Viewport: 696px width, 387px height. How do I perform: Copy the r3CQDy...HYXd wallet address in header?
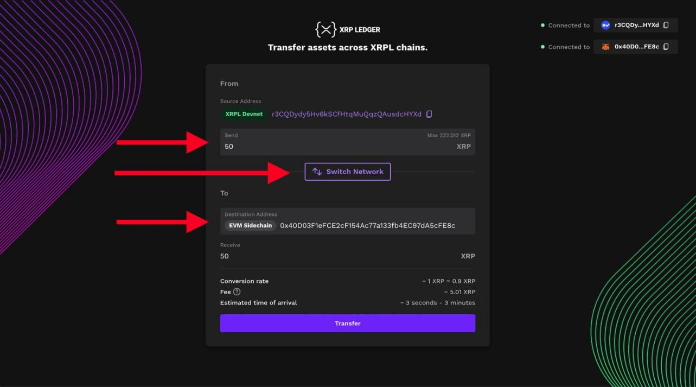click(x=666, y=26)
